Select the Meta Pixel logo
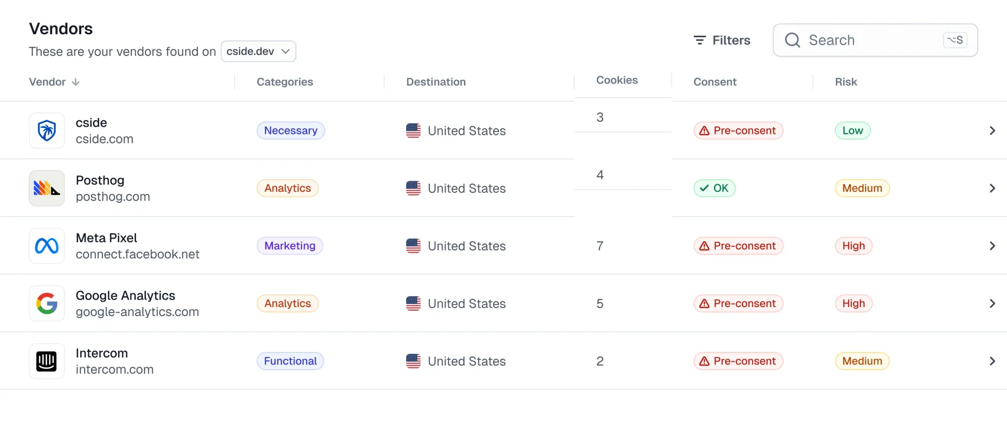1007x434 pixels. (x=46, y=246)
